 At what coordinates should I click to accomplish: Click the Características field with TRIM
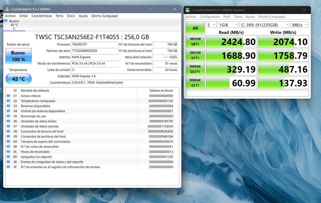[x=125, y=83]
